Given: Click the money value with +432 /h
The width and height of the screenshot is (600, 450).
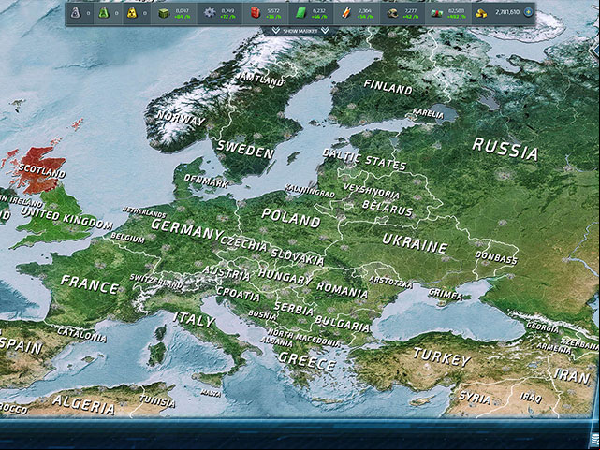Looking at the screenshot, I should click(x=456, y=14).
